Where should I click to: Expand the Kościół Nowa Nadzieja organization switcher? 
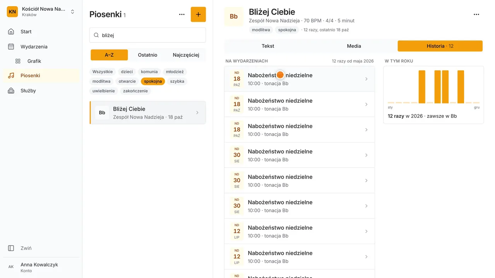coord(41,12)
